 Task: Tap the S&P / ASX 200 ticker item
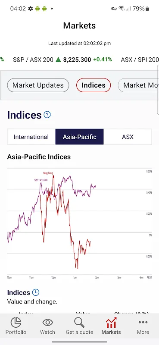tap(62, 60)
